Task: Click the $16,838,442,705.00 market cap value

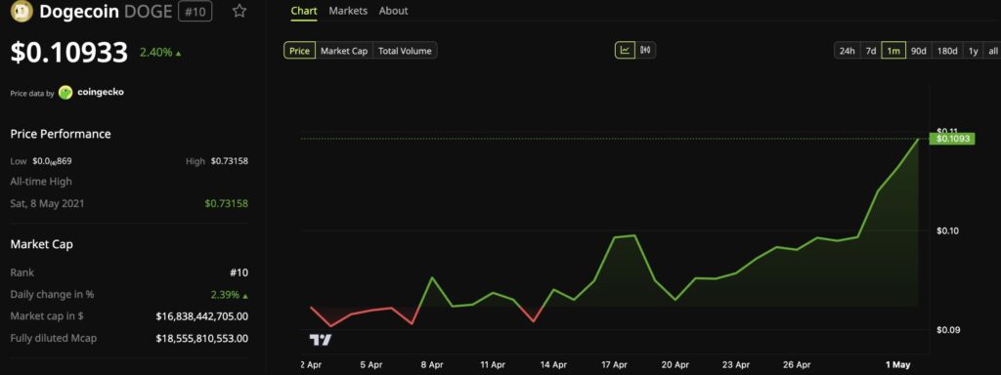Action: coord(201,316)
